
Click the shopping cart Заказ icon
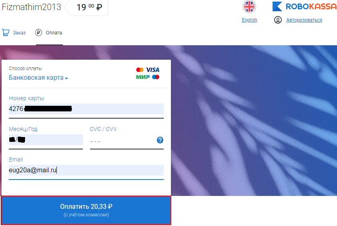click(6, 32)
